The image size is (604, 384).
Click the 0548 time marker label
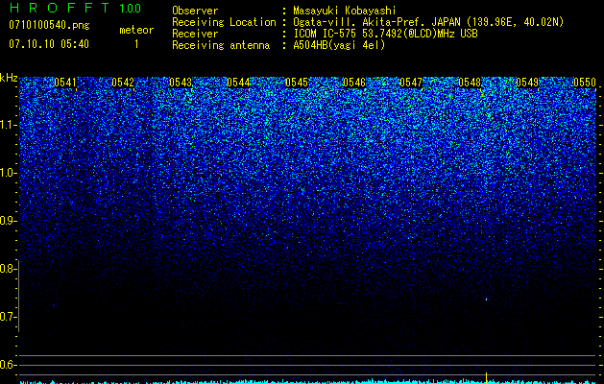tap(470, 83)
